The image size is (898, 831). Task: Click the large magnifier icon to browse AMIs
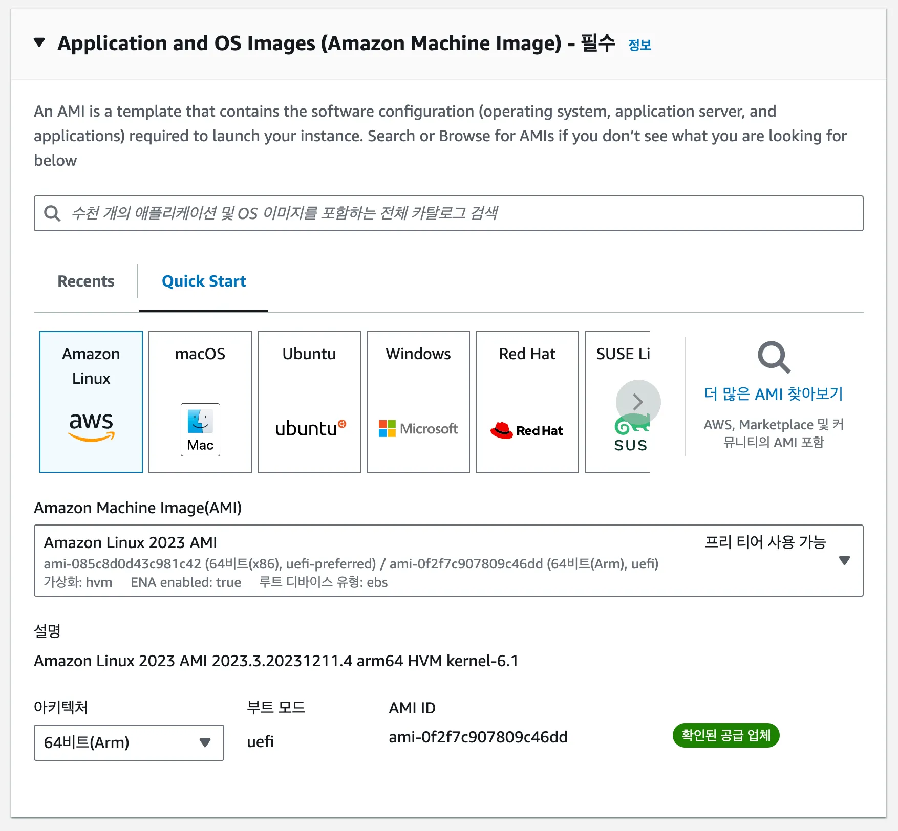click(x=774, y=357)
